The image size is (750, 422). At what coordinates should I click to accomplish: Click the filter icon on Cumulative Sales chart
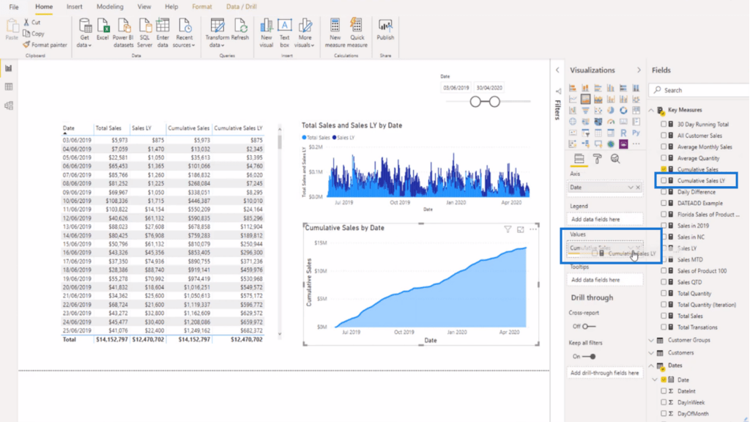(508, 229)
